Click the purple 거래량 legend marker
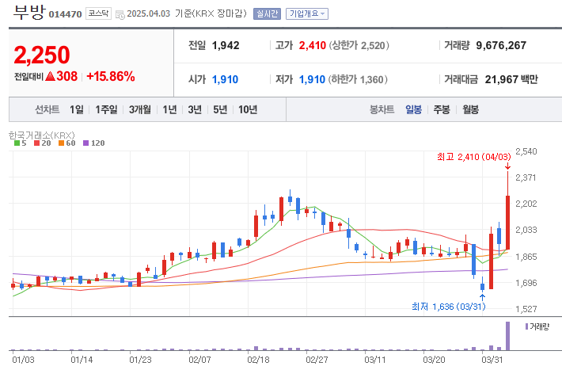 pos(526,326)
